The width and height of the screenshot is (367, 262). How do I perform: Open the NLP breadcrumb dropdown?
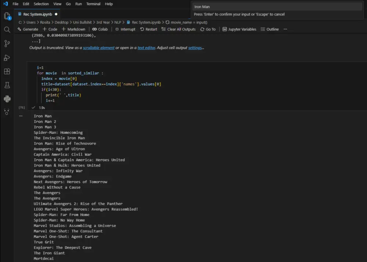coord(118,22)
